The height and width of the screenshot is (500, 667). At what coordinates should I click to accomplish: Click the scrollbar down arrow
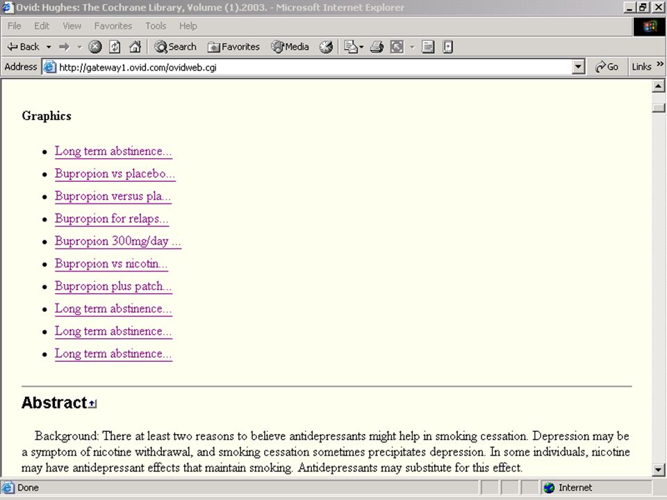coord(658,470)
